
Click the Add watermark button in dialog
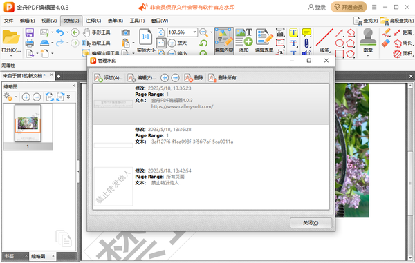[109, 77]
